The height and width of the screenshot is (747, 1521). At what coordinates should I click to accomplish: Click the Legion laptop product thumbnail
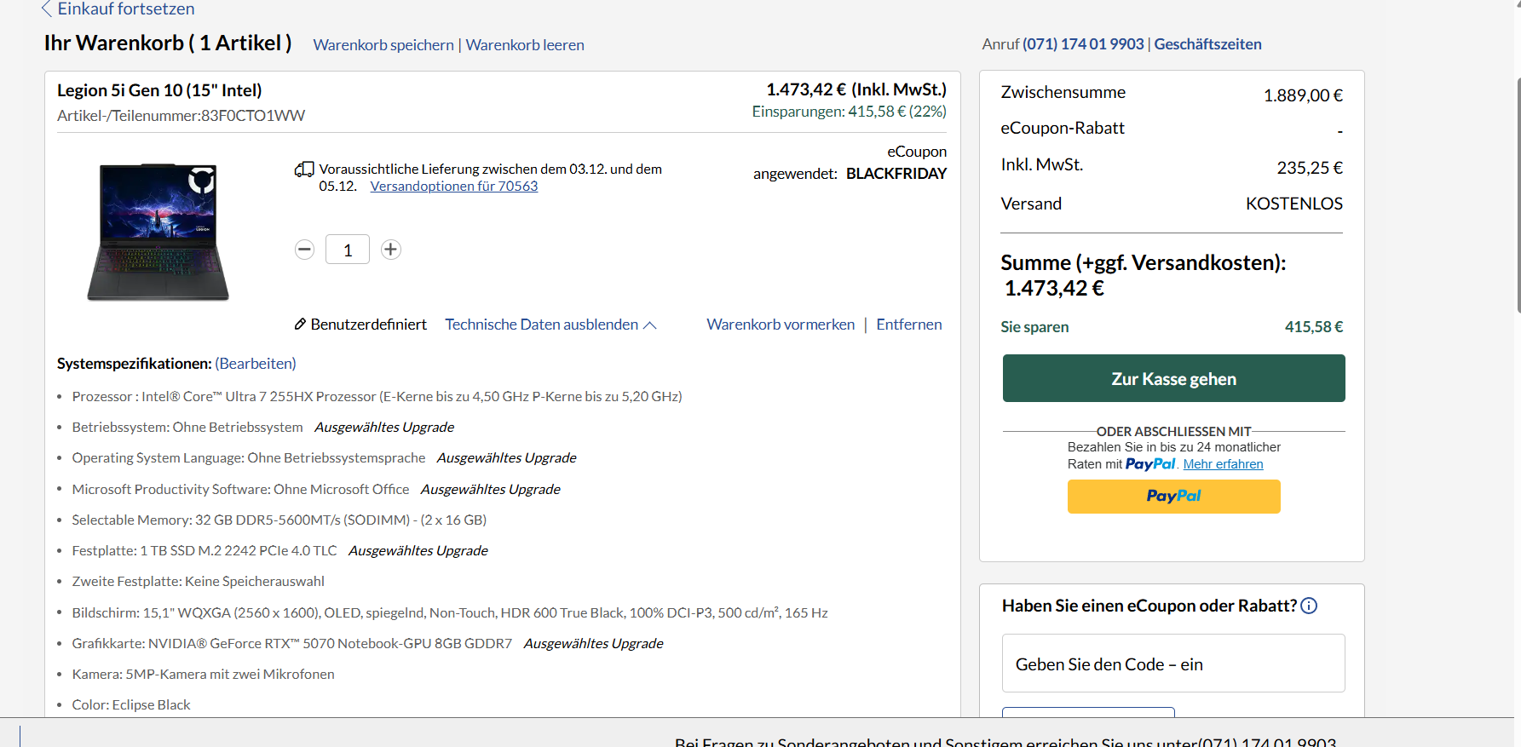tap(158, 232)
